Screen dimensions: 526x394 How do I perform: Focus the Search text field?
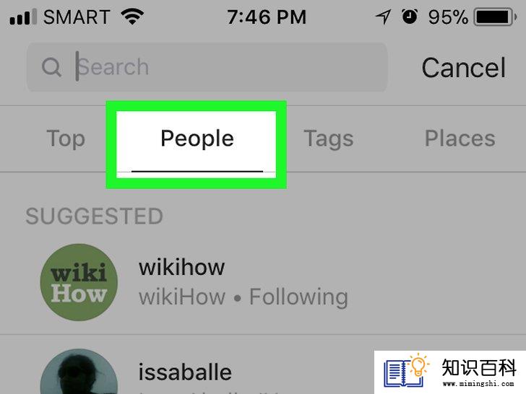pyautogui.click(x=207, y=67)
